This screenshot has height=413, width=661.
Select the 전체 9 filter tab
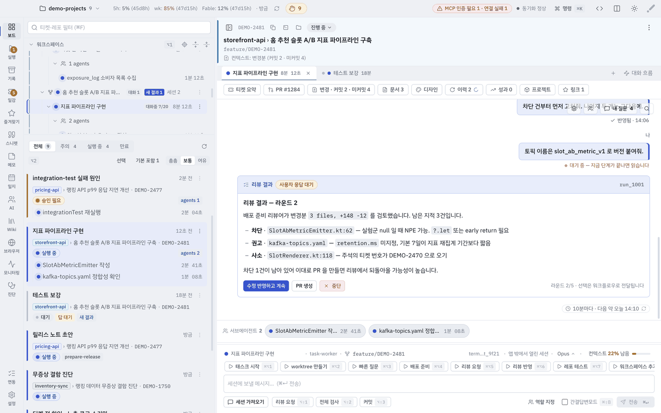(x=42, y=146)
